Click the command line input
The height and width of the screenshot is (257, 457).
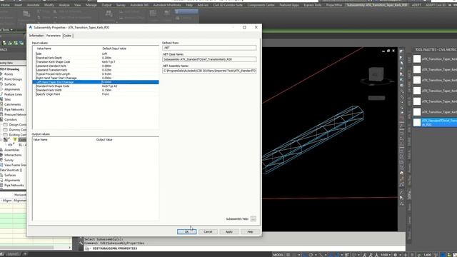click(x=245, y=248)
